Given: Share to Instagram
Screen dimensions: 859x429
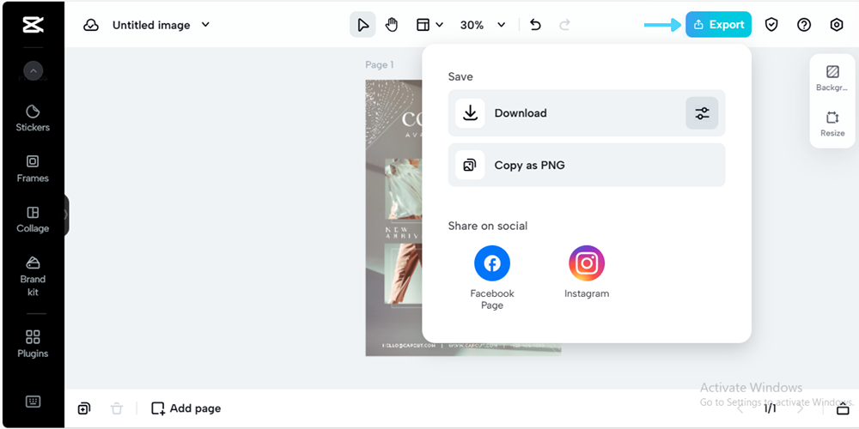Looking at the screenshot, I should tap(587, 264).
